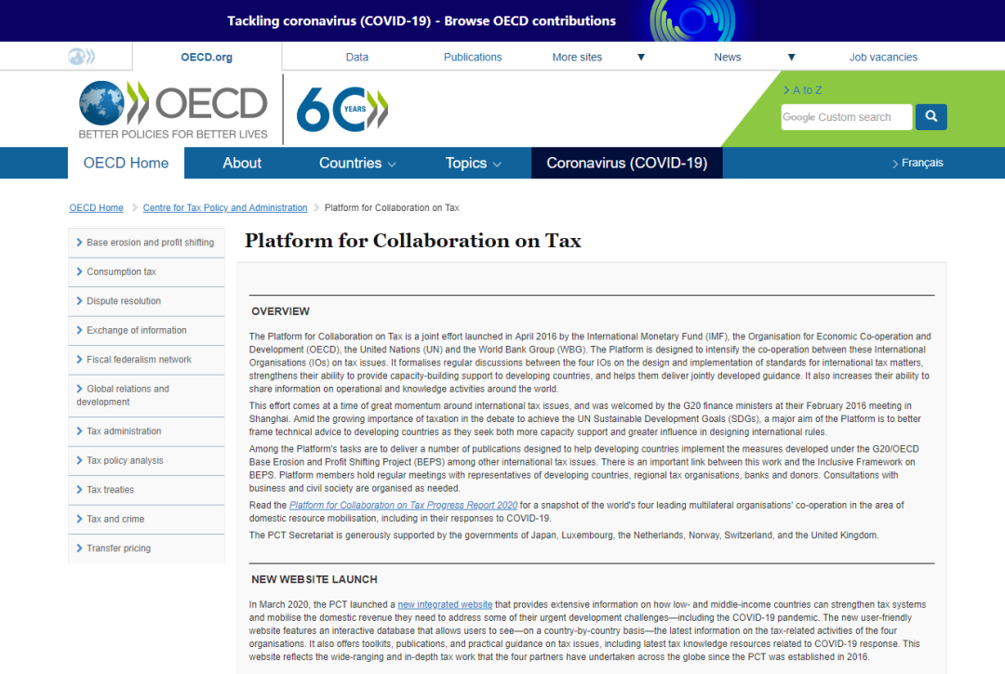The width and height of the screenshot is (1005, 674).
Task: Open Base erosion and profit shifting
Action: click(146, 243)
